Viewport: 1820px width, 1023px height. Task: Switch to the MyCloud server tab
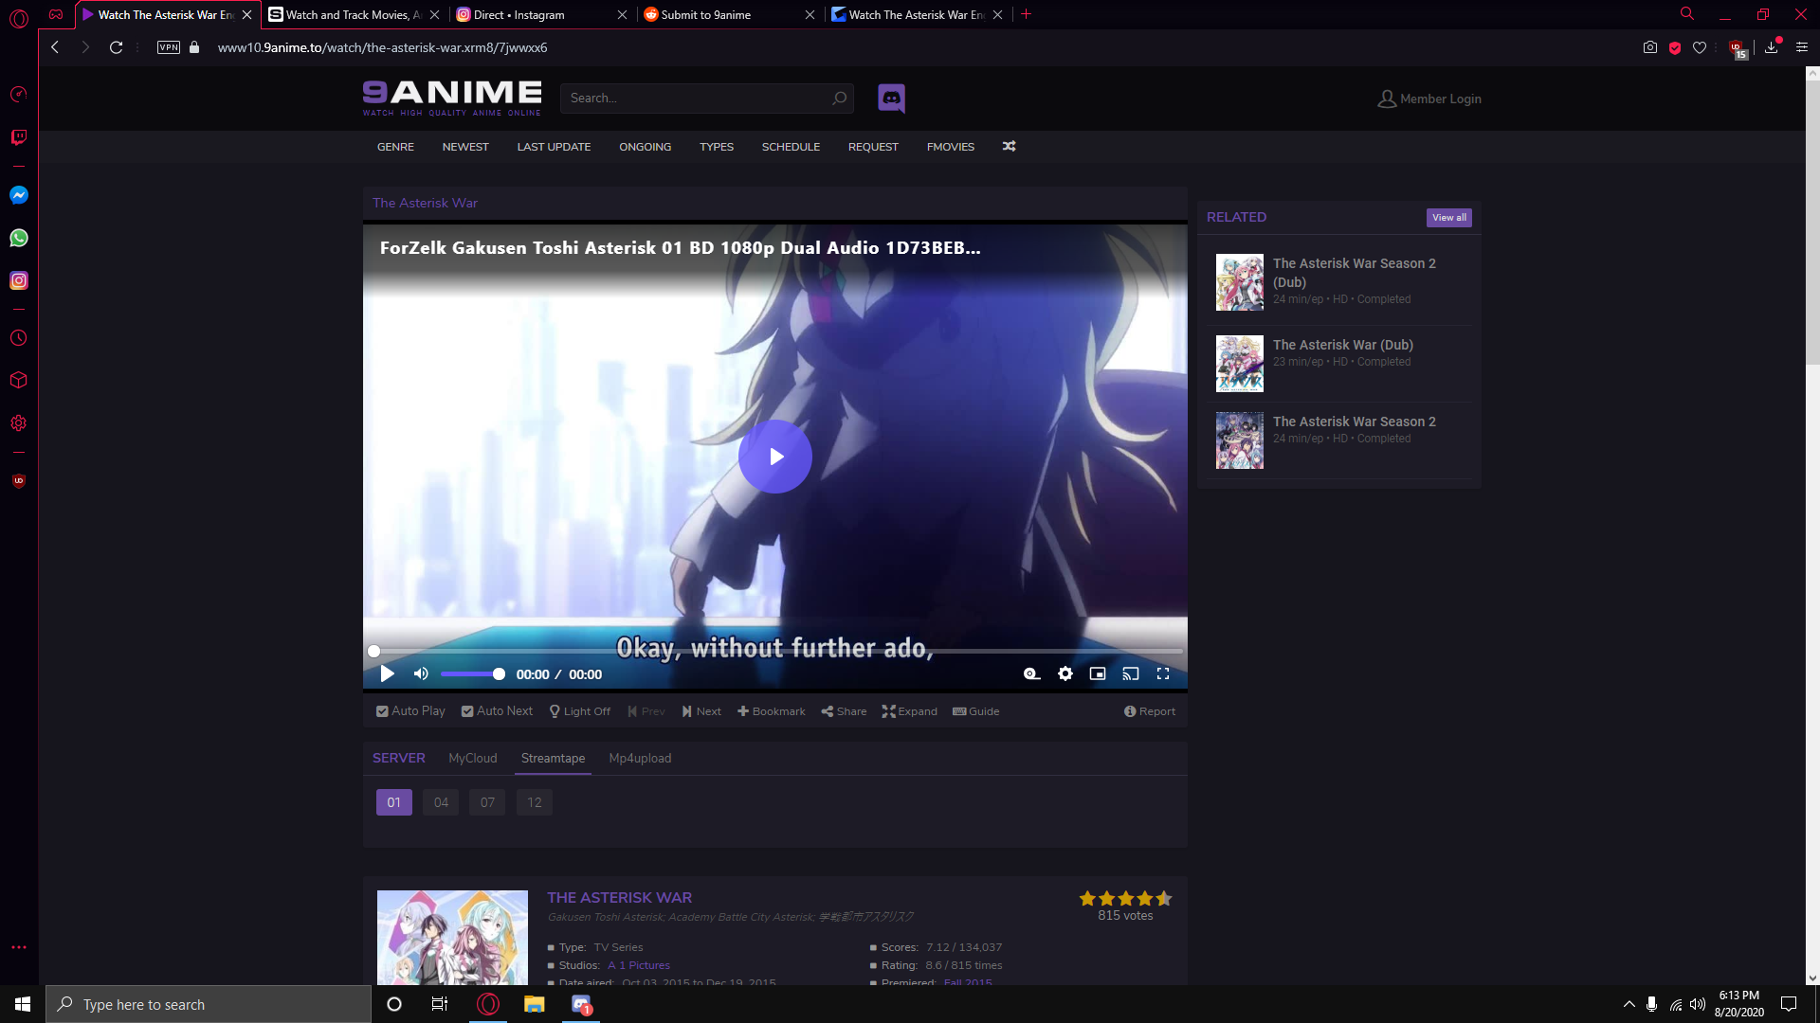(472, 758)
